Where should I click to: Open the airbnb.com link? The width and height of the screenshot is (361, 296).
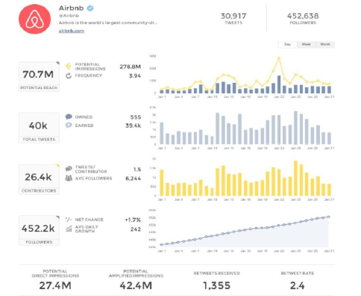click(71, 31)
